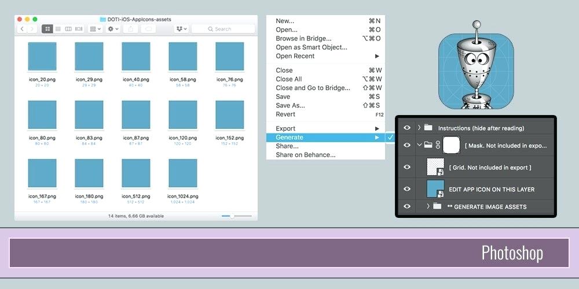Click the GENERATE IMAGE ASSETS folder icon
The width and height of the screenshot is (579, 289).
click(437, 206)
